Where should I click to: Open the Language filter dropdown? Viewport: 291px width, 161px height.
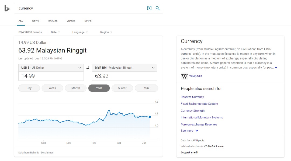(80, 32)
